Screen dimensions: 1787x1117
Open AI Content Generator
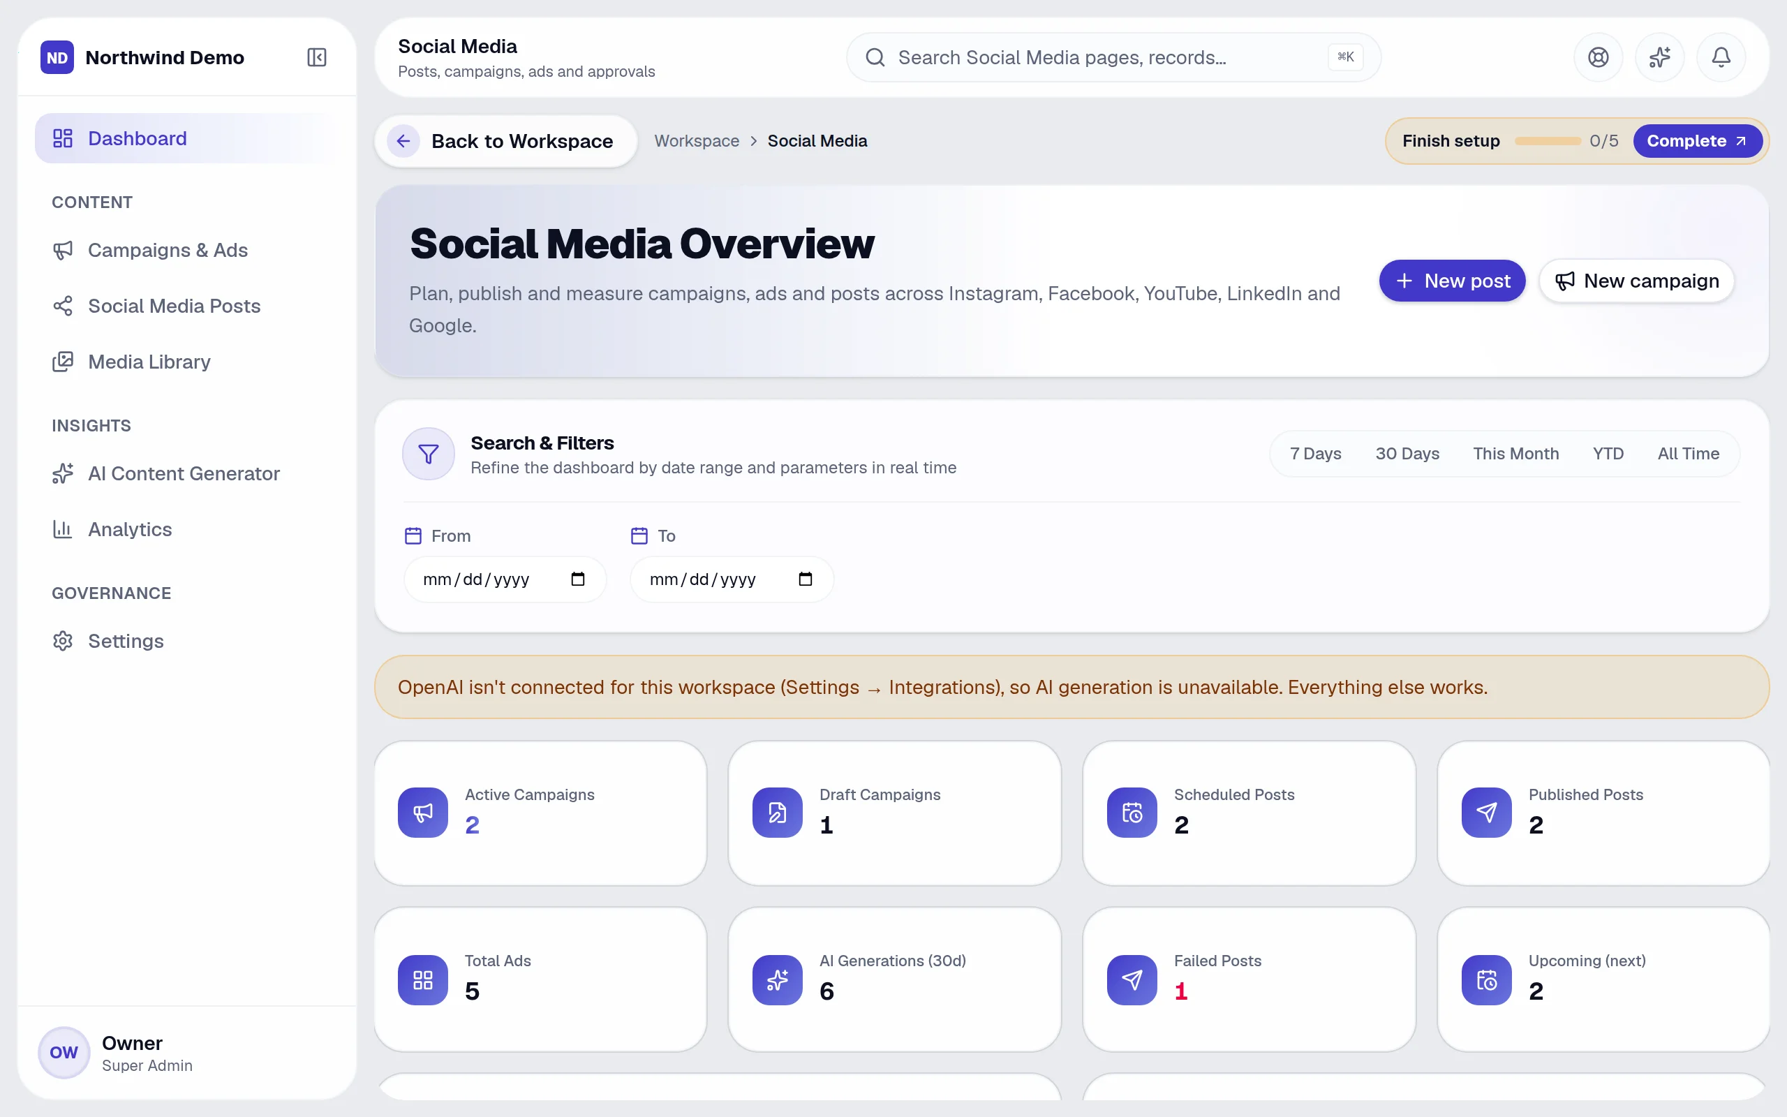click(x=187, y=473)
